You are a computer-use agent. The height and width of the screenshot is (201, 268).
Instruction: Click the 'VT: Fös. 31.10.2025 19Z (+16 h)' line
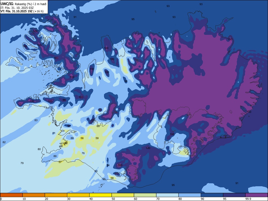coord(22,11)
